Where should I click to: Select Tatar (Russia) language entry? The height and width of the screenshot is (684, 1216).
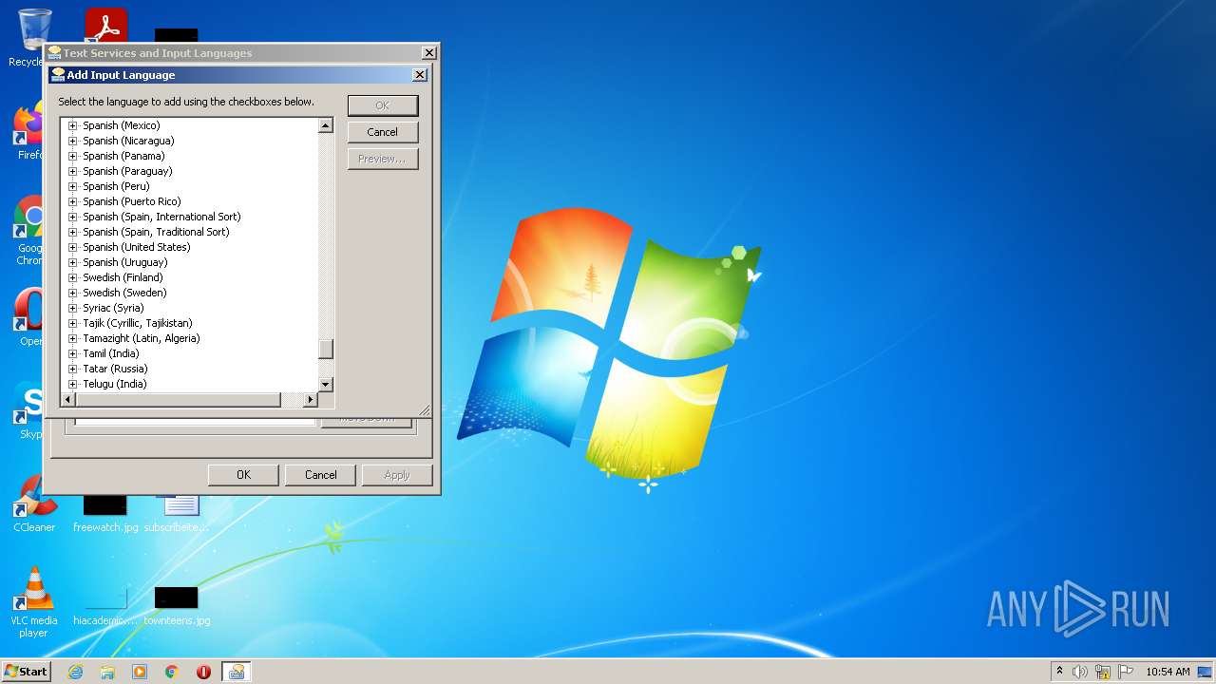(x=115, y=369)
